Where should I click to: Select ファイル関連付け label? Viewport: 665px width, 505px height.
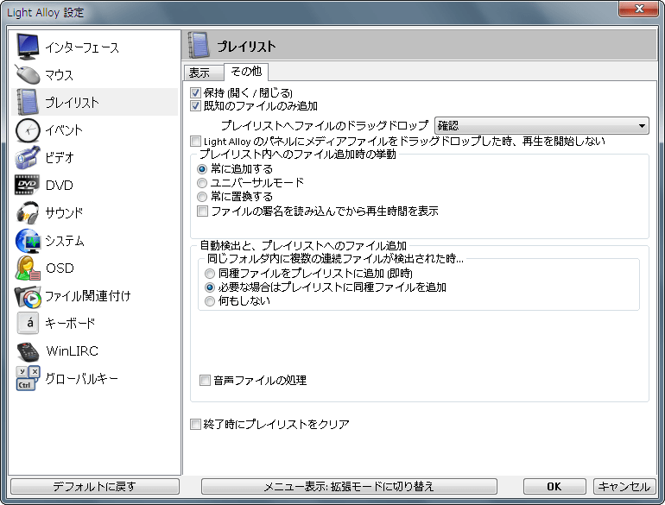(88, 296)
